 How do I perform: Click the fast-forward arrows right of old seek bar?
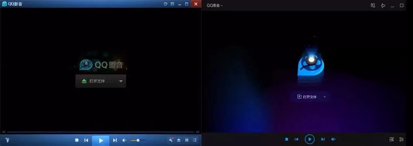(198, 132)
